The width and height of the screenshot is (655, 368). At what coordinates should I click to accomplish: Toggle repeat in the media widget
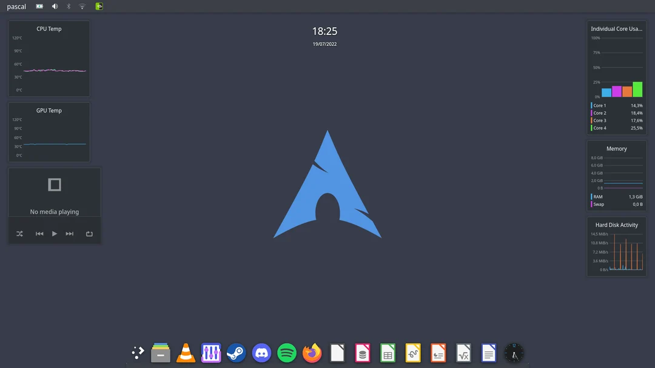point(89,233)
